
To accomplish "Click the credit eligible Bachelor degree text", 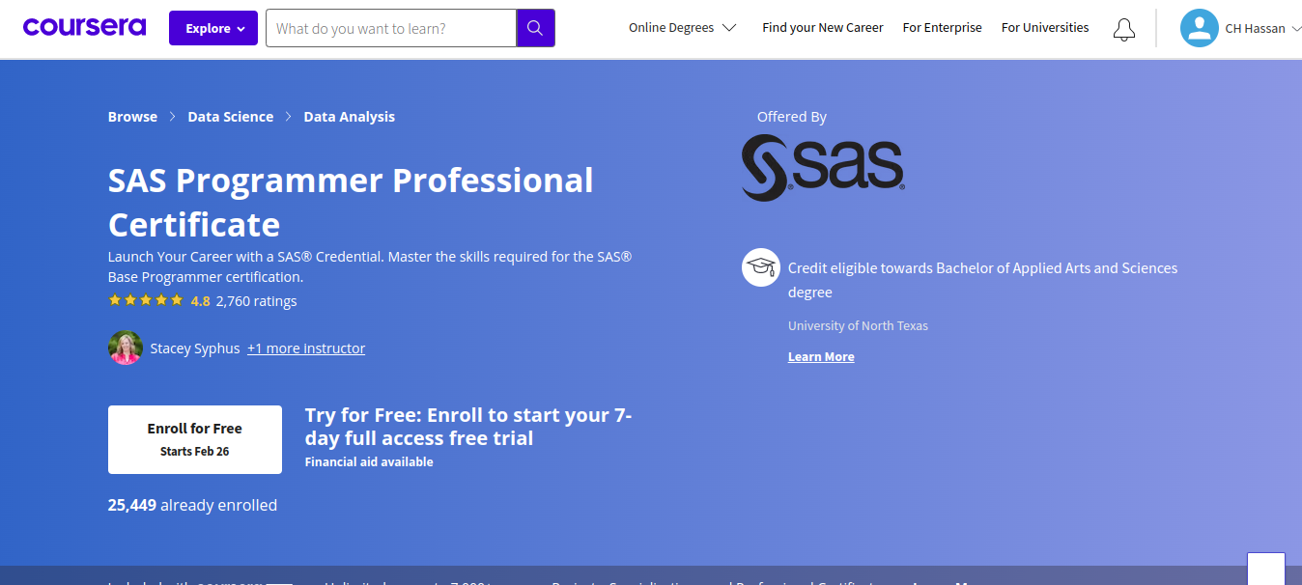I will (982, 280).
